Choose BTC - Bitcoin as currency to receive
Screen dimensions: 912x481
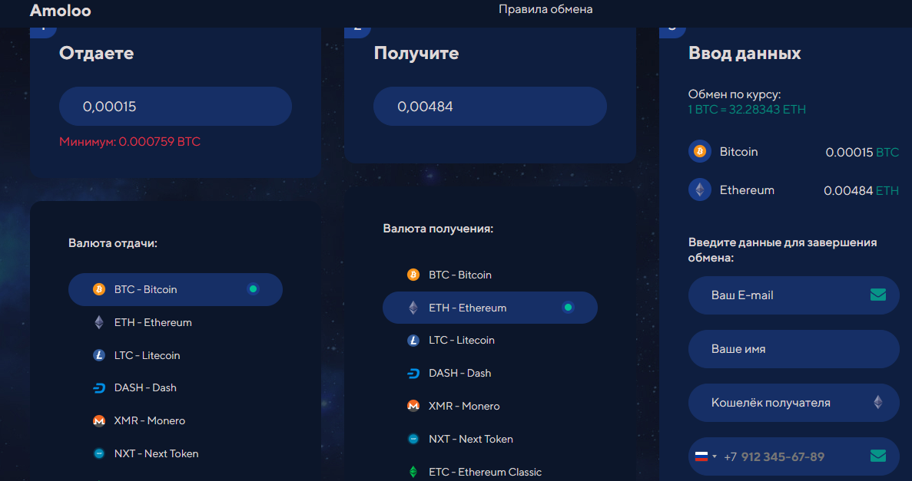point(489,275)
